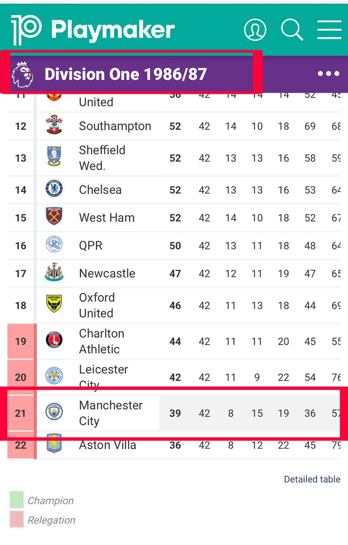The image size is (348, 545).
Task: Open the Detailed table link
Action: pyautogui.click(x=312, y=479)
